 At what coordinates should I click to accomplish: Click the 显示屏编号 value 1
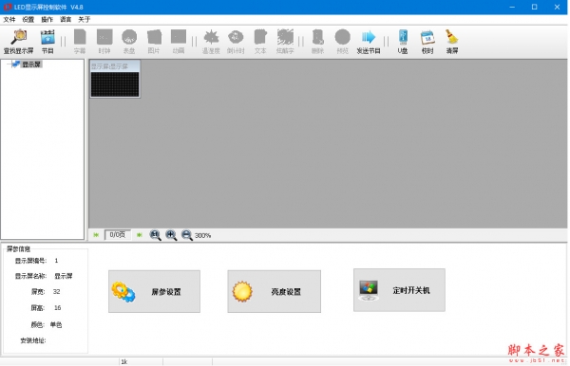(x=56, y=261)
